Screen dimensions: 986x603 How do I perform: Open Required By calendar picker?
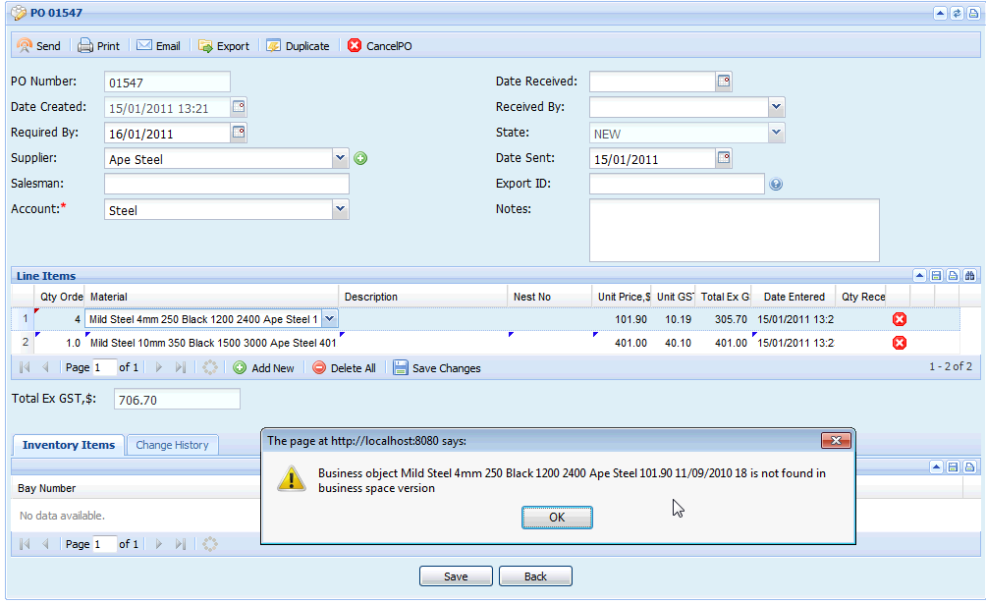point(239,133)
